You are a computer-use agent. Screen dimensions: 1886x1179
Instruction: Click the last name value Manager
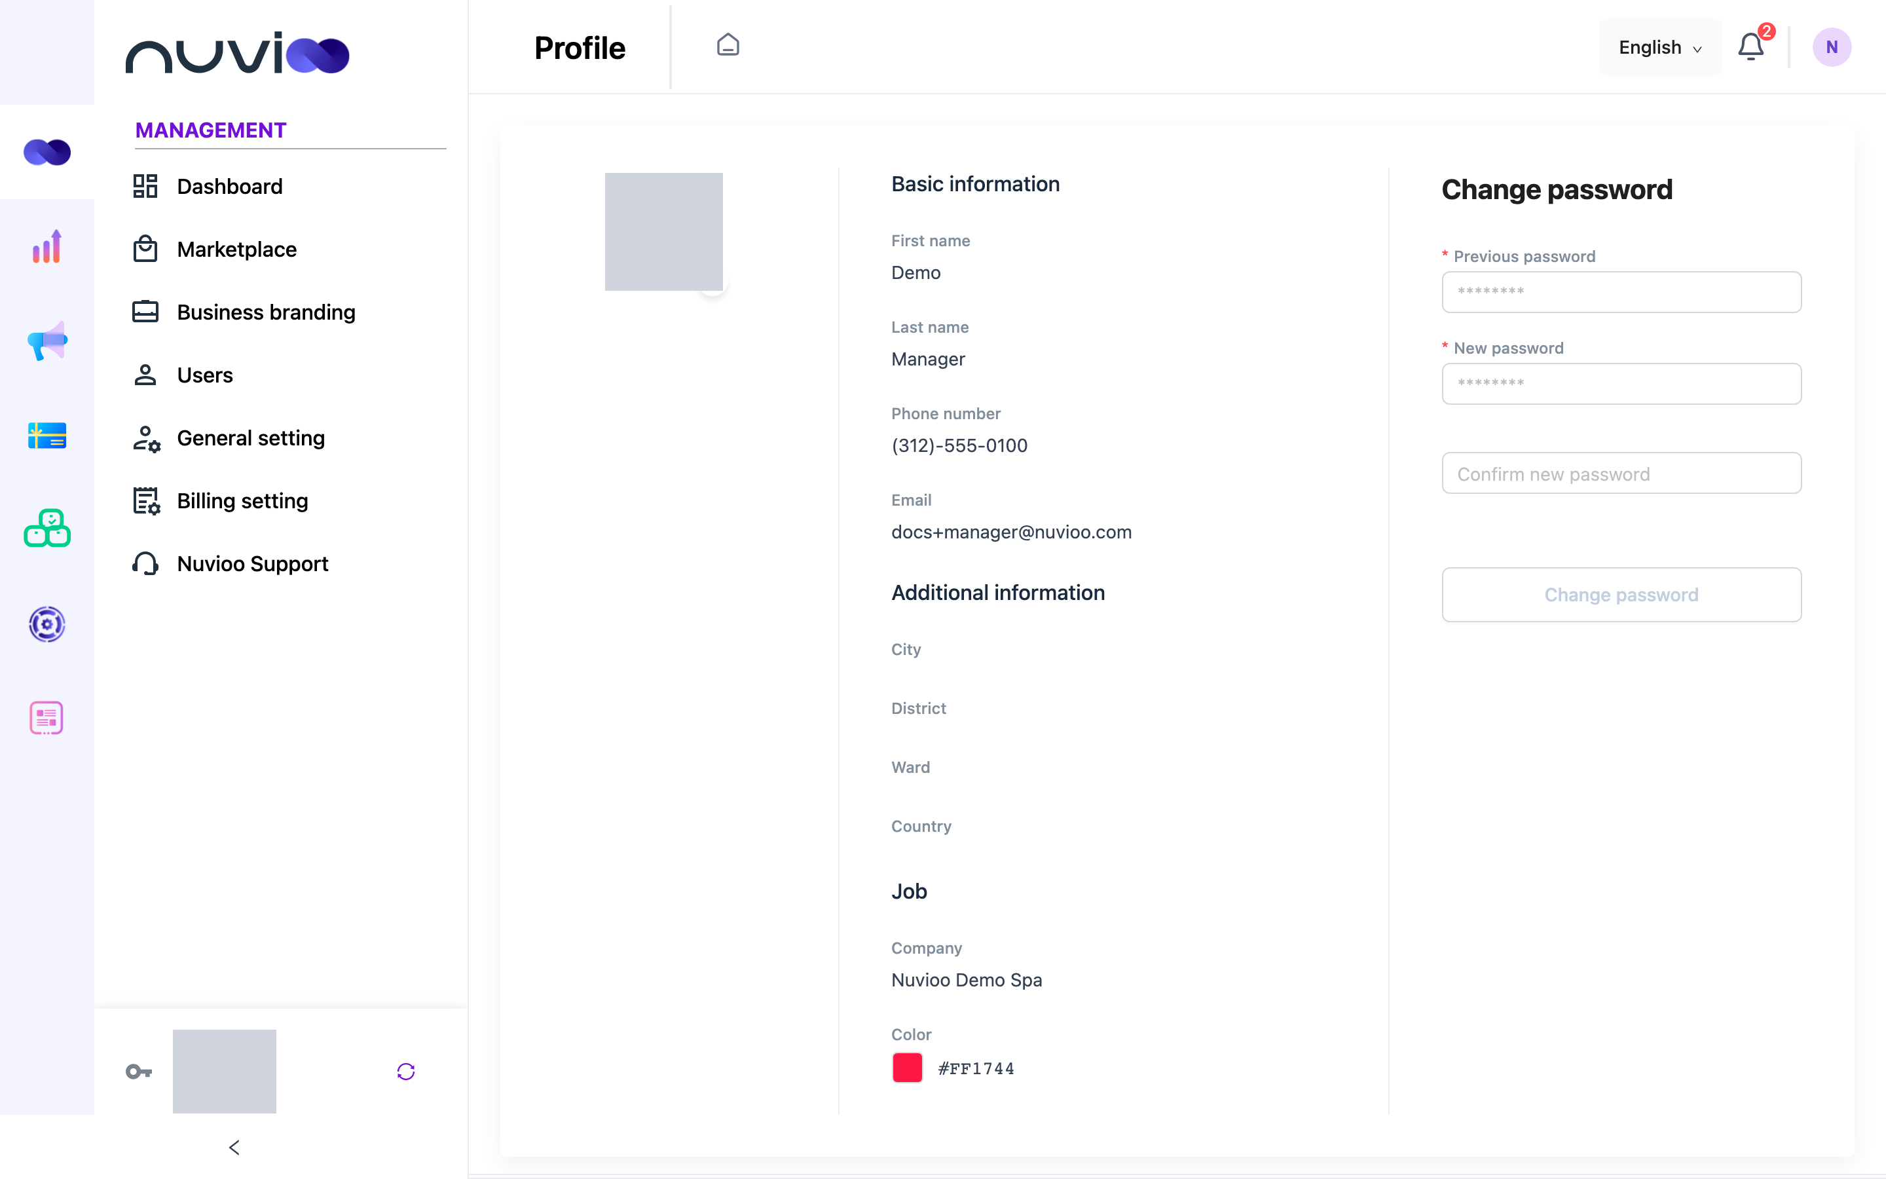pos(928,360)
